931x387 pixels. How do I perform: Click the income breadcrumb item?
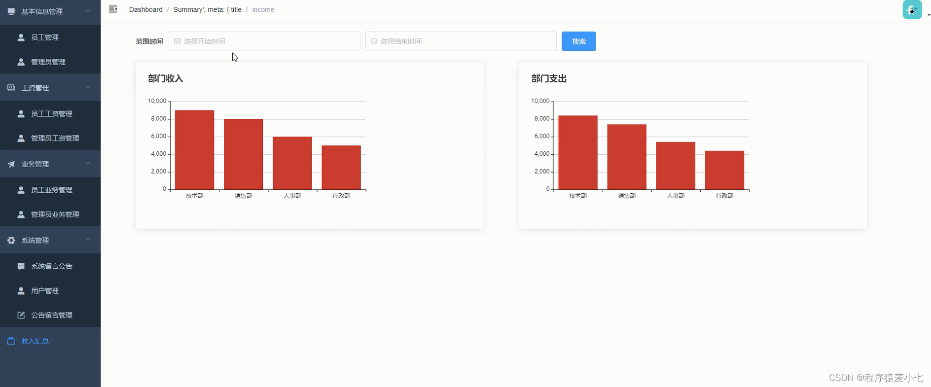(263, 9)
